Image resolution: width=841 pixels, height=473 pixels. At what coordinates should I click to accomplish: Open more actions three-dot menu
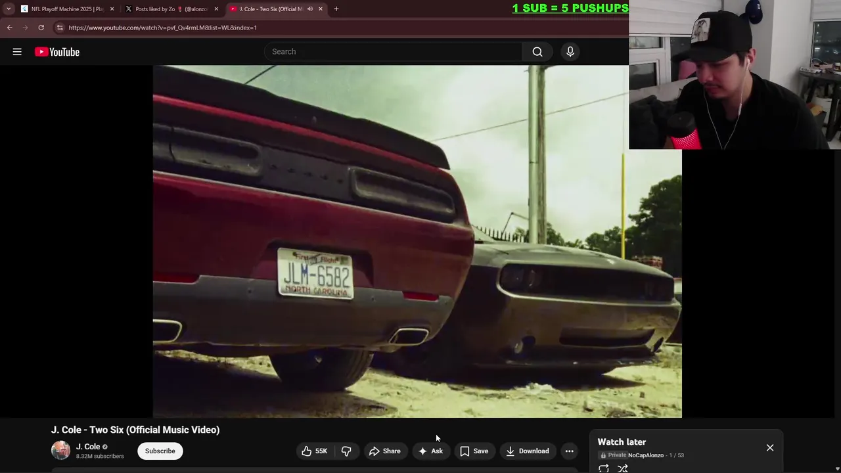(x=570, y=451)
